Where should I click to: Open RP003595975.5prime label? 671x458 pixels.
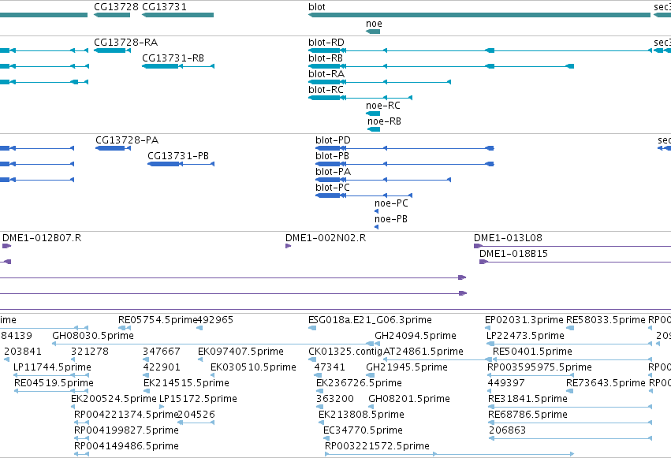[x=539, y=368]
